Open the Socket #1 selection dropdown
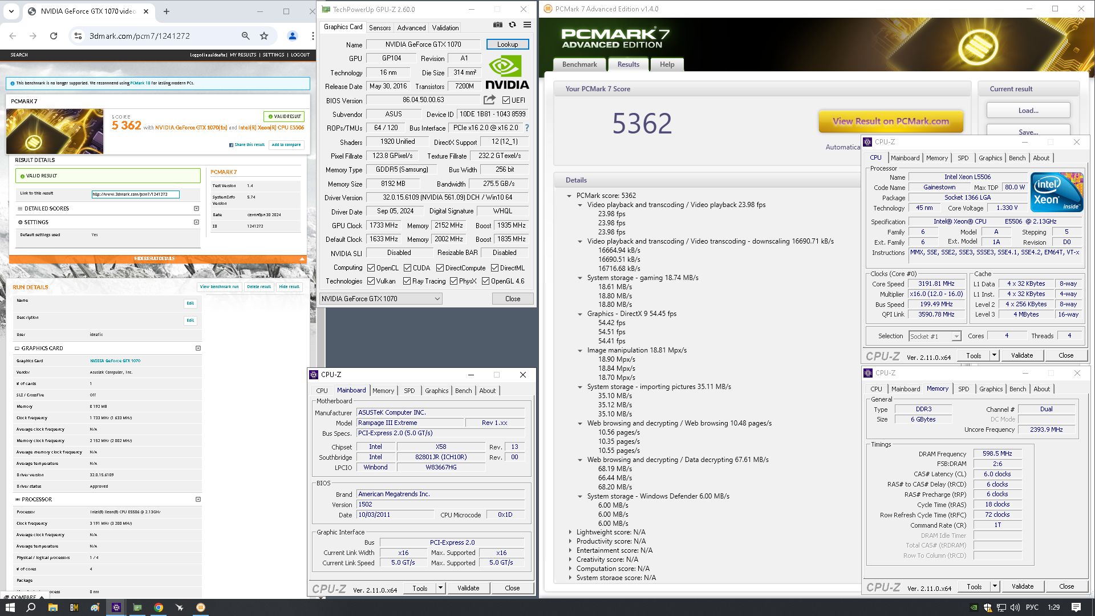This screenshot has height=616, width=1095. 935,337
